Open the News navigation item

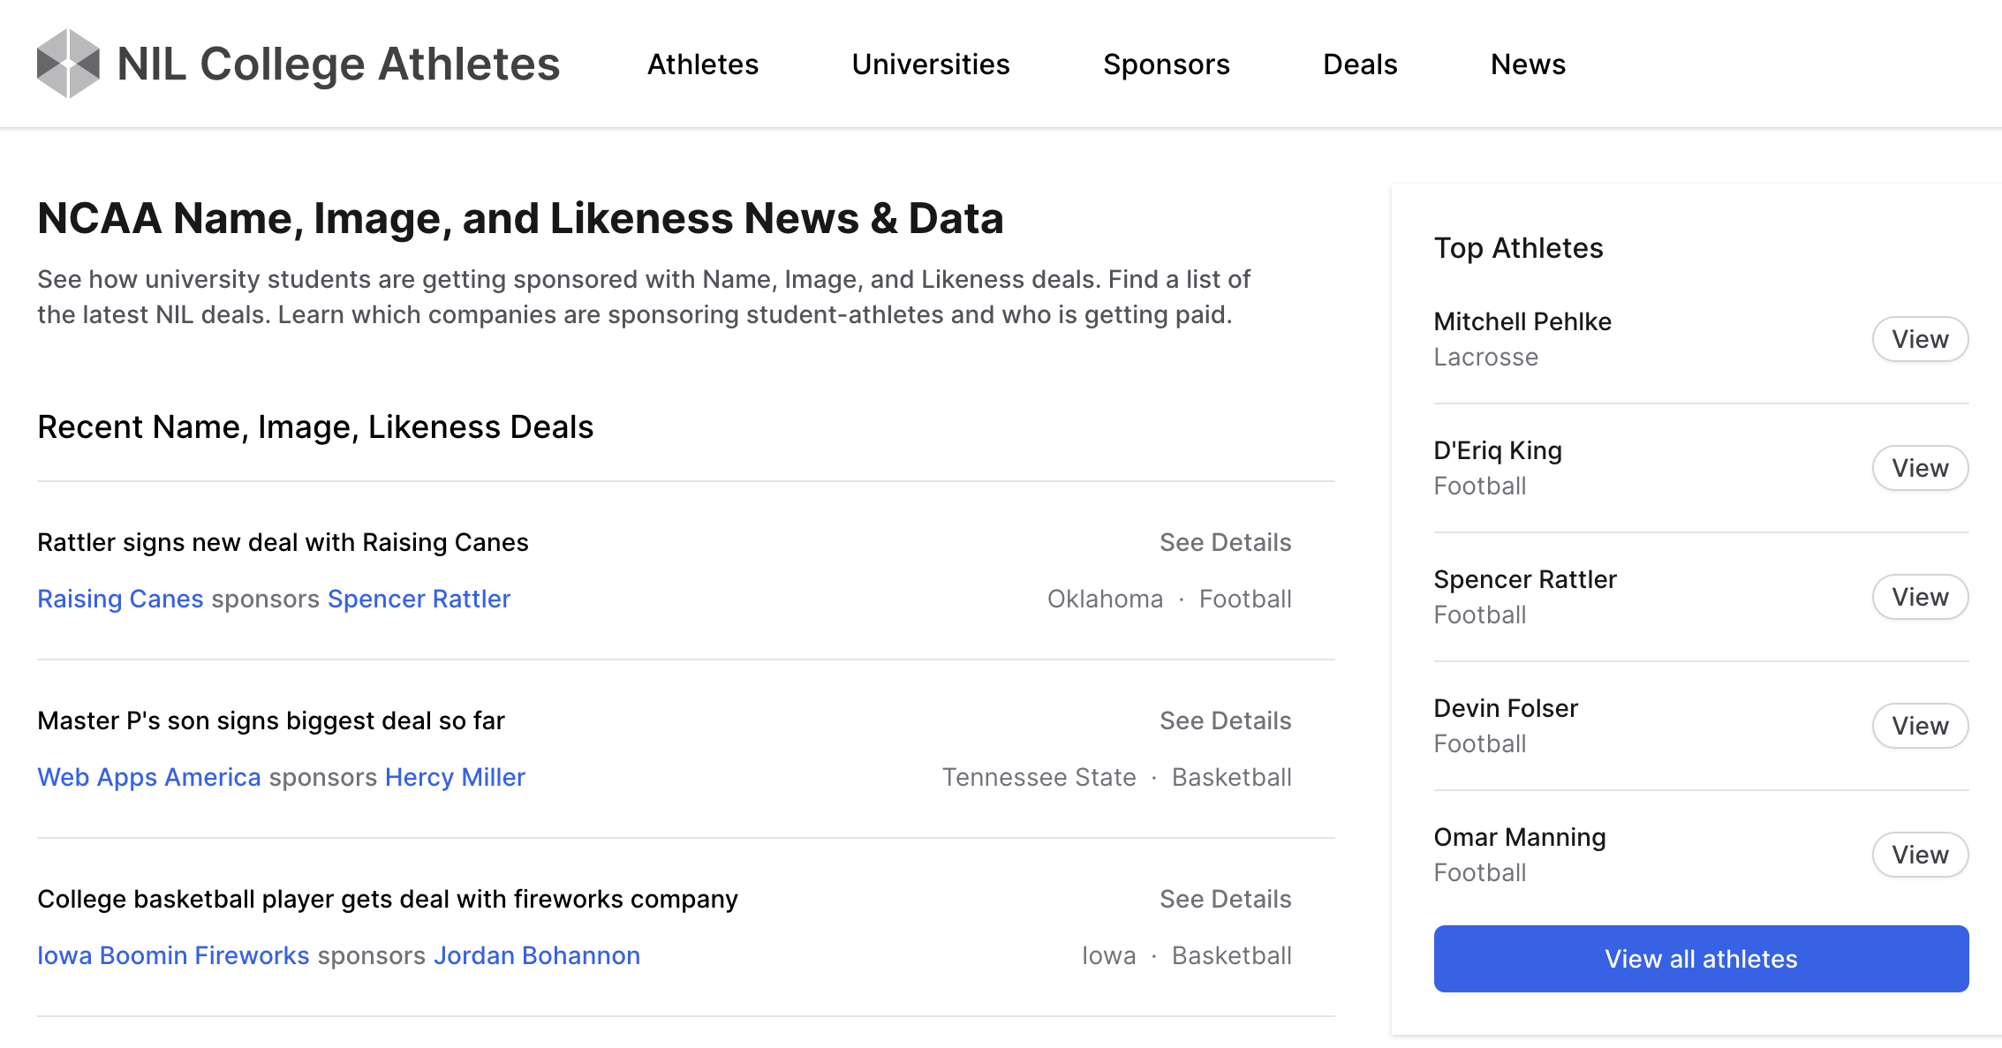pyautogui.click(x=1527, y=64)
